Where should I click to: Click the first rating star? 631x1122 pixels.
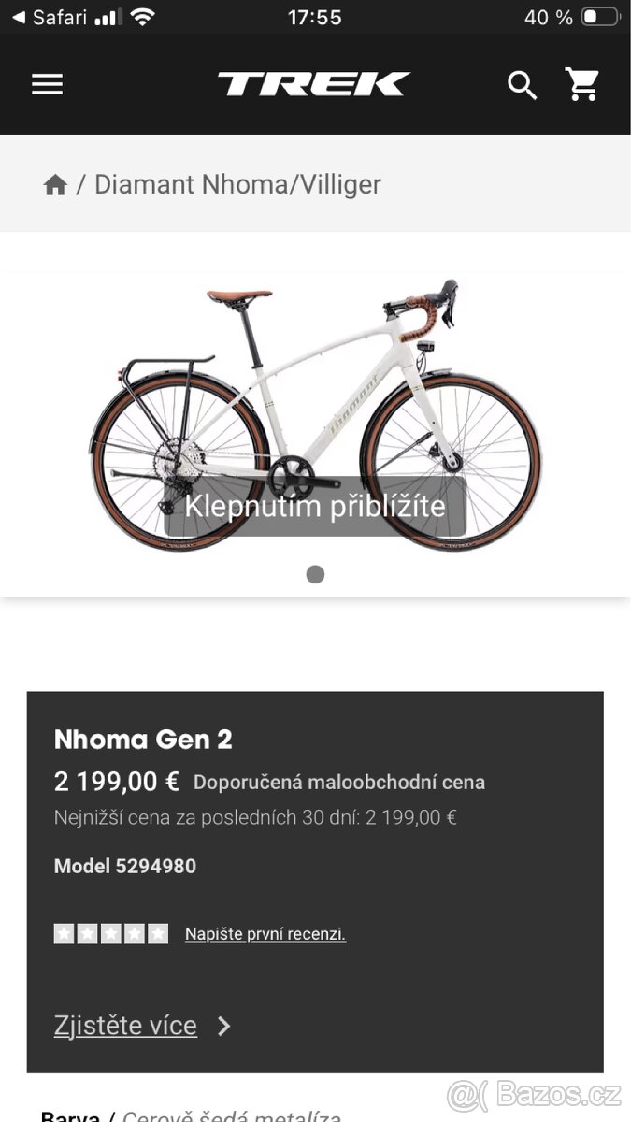tap(64, 933)
